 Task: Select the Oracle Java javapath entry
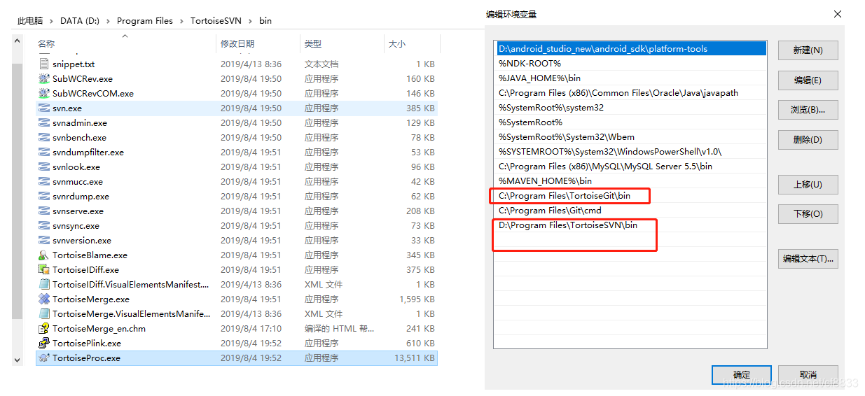[x=630, y=93]
